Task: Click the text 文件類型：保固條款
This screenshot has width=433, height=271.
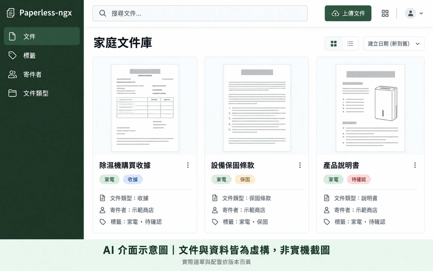Action: (x=247, y=198)
